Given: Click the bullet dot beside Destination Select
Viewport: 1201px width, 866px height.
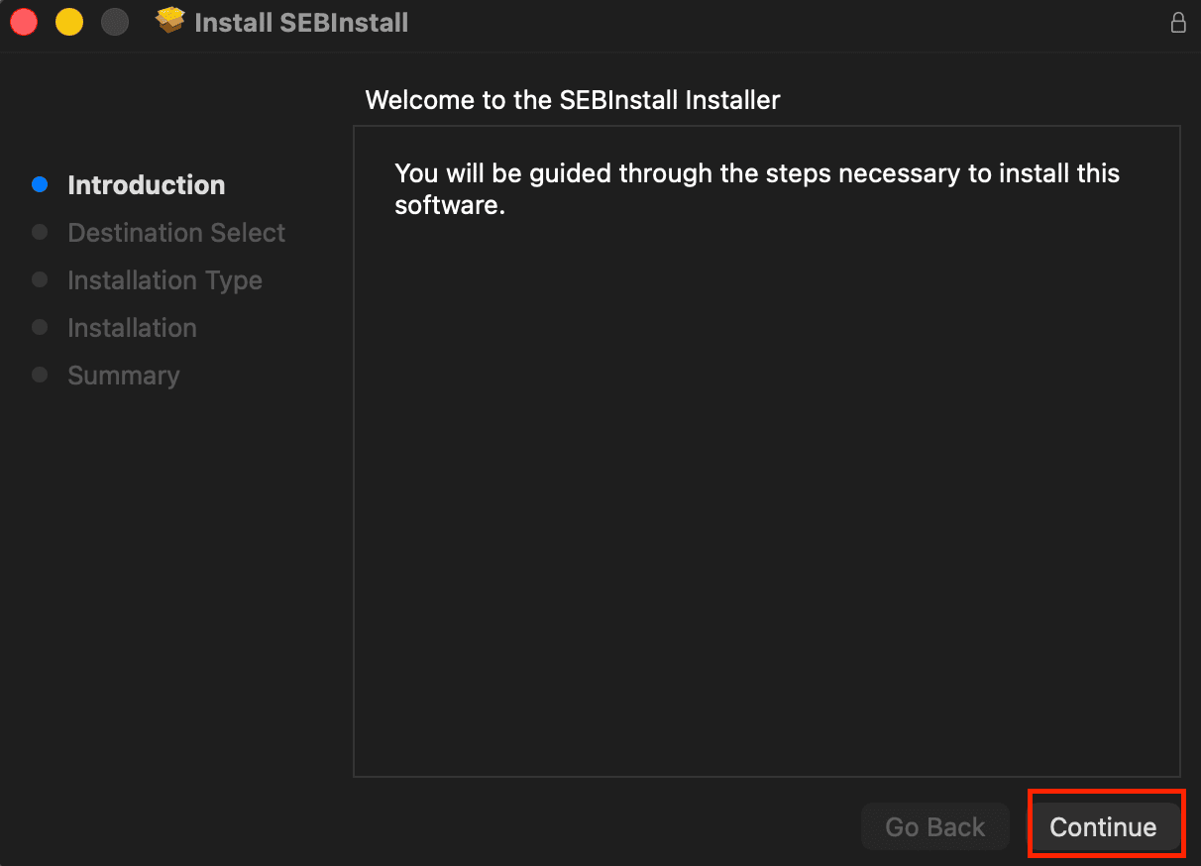Looking at the screenshot, I should pos(40,232).
